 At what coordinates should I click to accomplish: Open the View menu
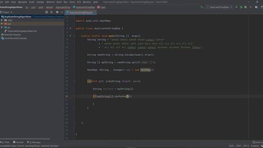pyautogui.click(x=14, y=2)
